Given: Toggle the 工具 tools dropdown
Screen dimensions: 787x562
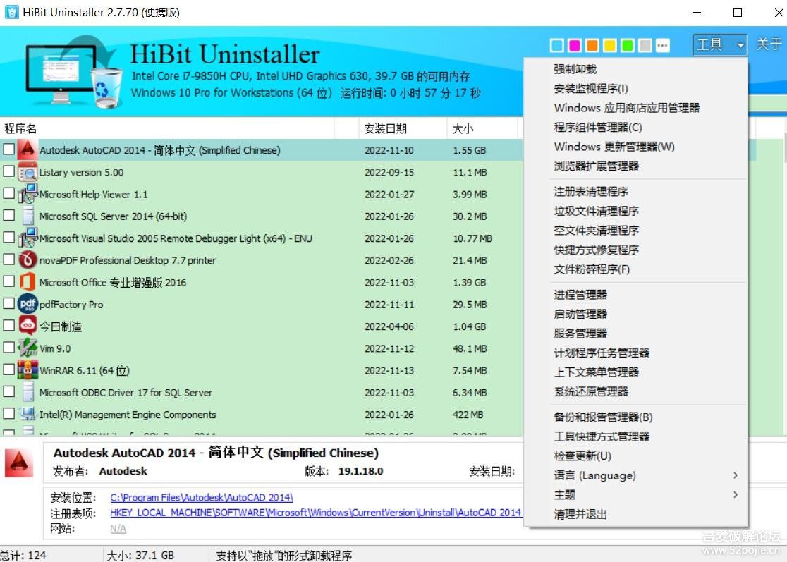Looking at the screenshot, I should [719, 45].
